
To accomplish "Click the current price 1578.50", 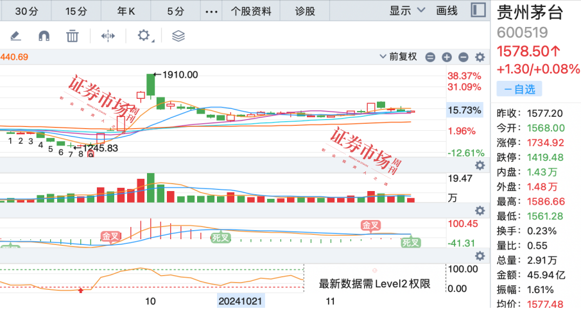I will tap(528, 51).
